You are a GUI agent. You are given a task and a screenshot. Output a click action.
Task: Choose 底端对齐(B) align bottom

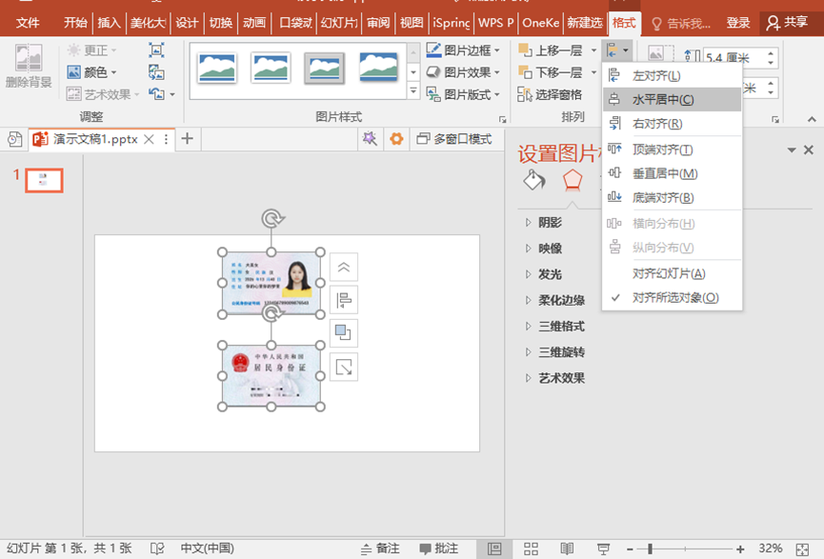tap(673, 197)
